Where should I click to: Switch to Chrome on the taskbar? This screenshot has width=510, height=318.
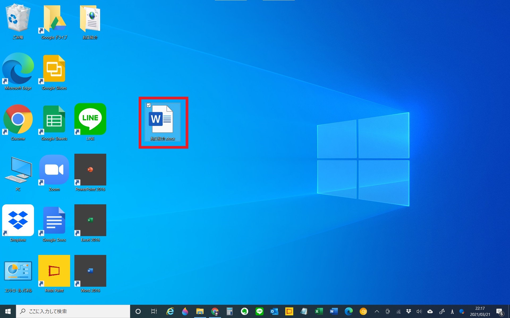(x=215, y=311)
